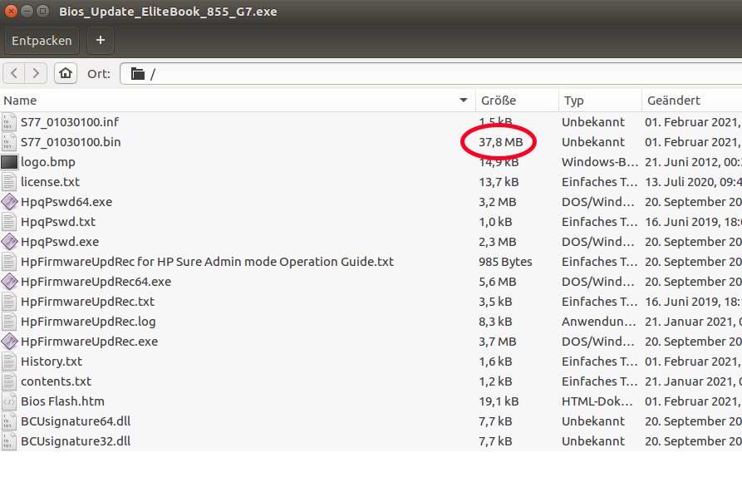Image resolution: width=742 pixels, height=487 pixels.
Task: Click file name HpFirmwareUpdRec64.exe
Action: [96, 282]
